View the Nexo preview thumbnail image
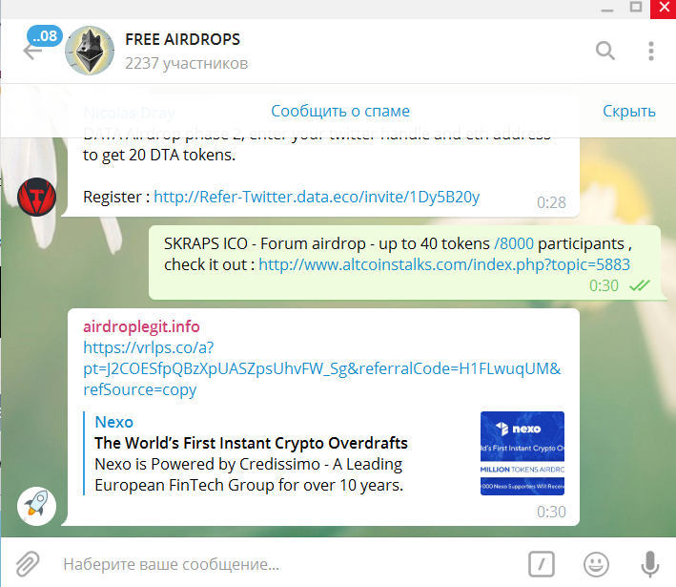This screenshot has height=587, width=676. tap(522, 453)
